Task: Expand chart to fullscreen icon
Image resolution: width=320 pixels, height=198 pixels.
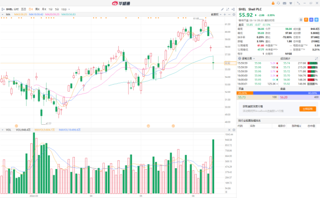Action: (x=227, y=9)
